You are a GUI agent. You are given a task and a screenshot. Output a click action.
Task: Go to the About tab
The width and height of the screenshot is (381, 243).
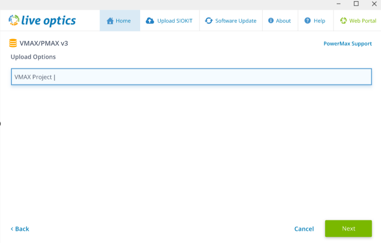pyautogui.click(x=280, y=21)
